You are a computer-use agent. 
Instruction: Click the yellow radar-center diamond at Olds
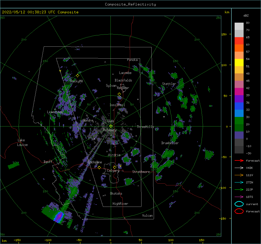pyautogui.click(x=111, y=126)
